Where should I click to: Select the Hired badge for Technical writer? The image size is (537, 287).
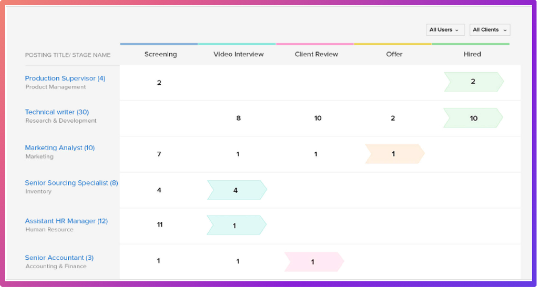tap(473, 118)
